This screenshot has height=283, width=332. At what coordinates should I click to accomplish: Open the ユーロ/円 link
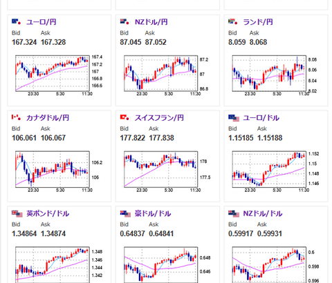coord(41,22)
